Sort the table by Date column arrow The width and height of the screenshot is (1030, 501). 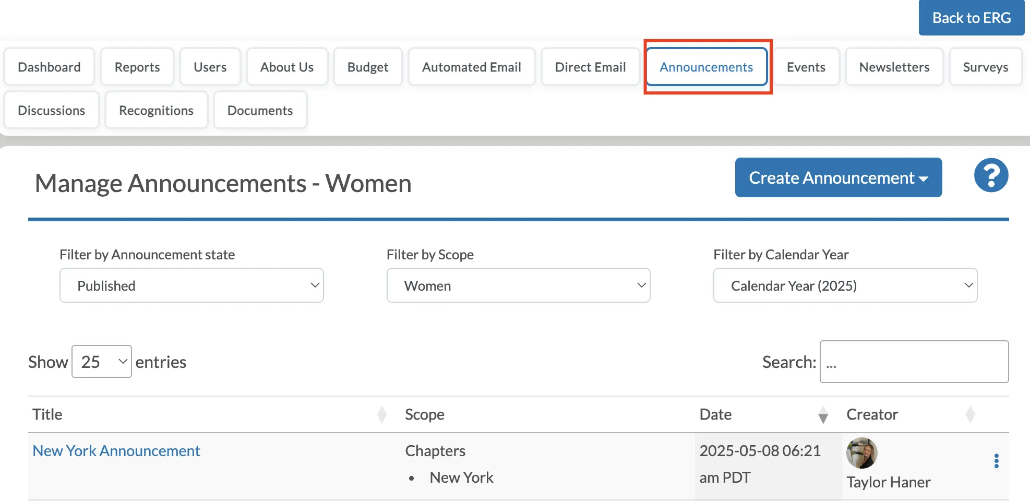click(x=823, y=414)
